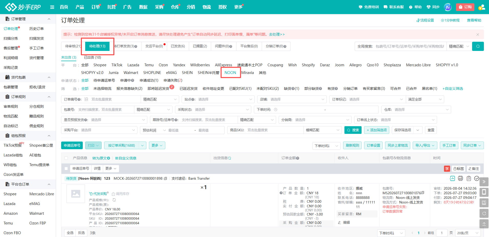The height and width of the screenshot is (237, 489).
Task: Copy package number MS2026072710080107​6 via copy icon
Action: point(422,193)
